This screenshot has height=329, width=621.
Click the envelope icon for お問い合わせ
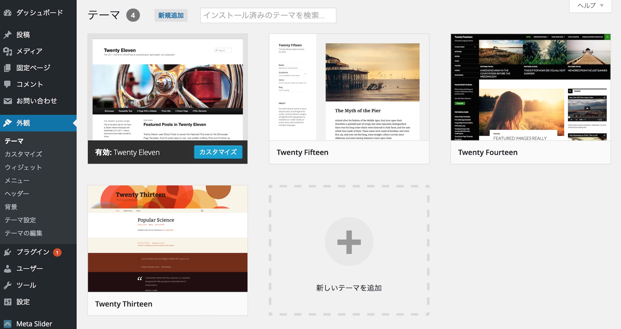7,101
